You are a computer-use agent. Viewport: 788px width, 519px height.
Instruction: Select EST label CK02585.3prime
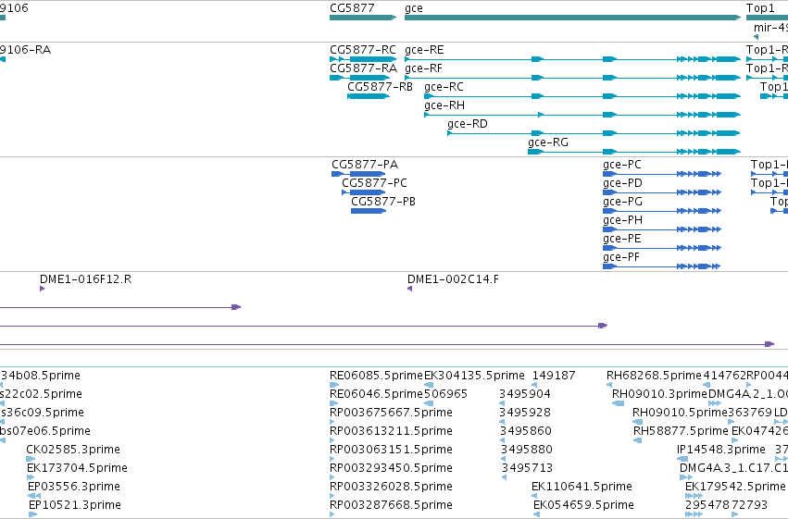click(x=73, y=450)
